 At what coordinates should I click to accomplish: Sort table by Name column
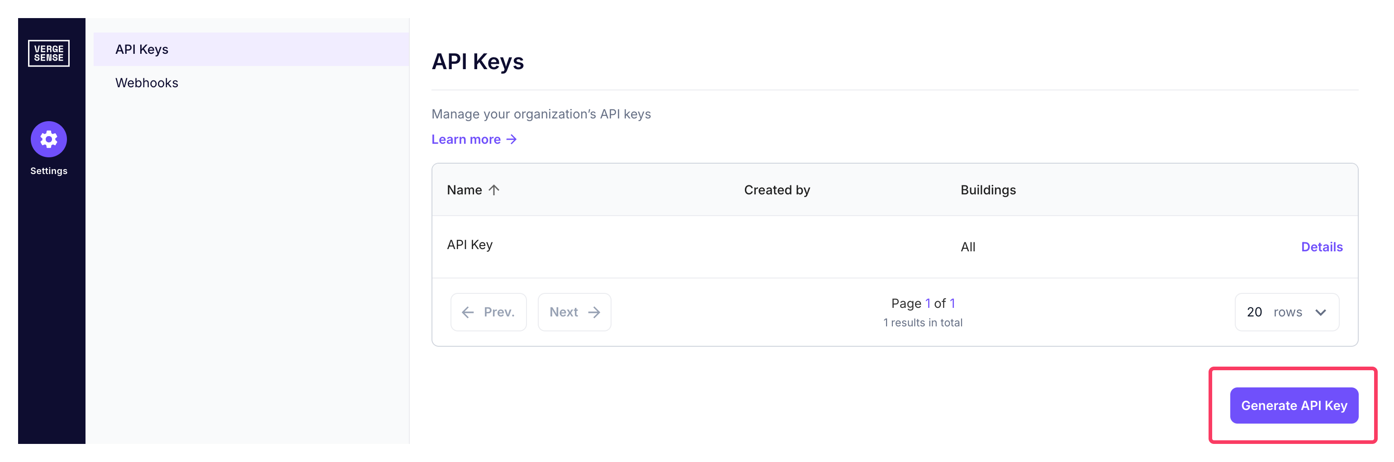[473, 190]
